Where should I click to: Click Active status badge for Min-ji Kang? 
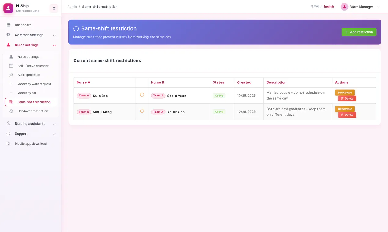coord(219,112)
